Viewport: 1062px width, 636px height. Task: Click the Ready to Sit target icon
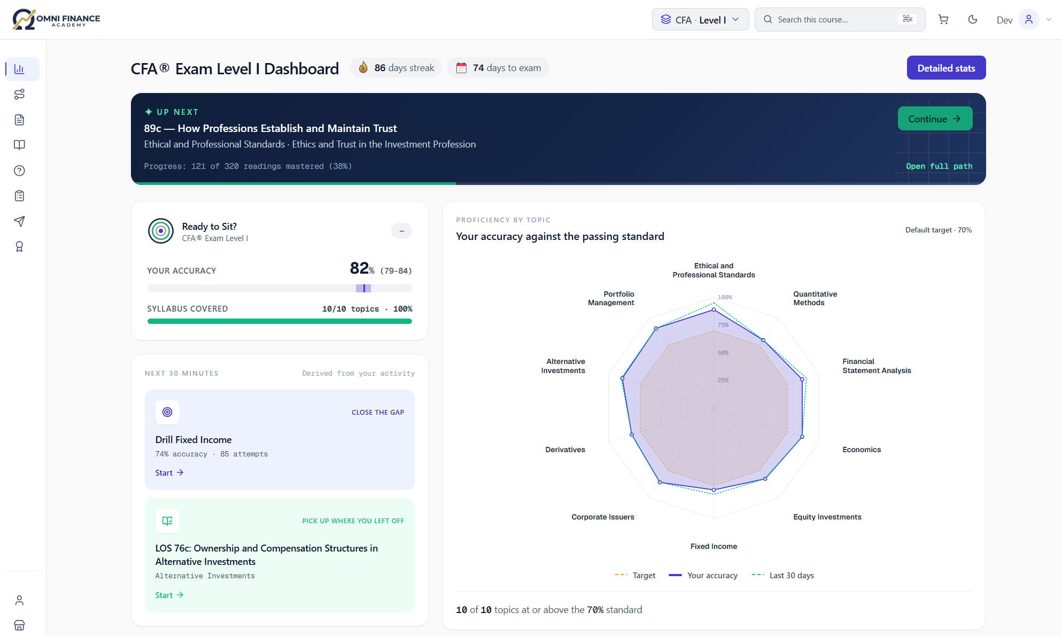[161, 231]
